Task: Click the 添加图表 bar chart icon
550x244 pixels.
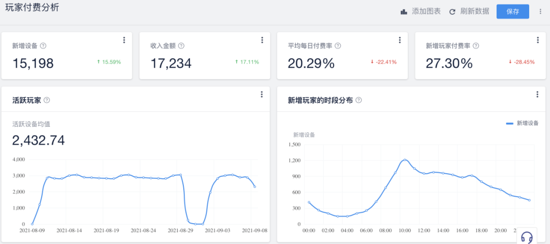Action: pos(404,12)
